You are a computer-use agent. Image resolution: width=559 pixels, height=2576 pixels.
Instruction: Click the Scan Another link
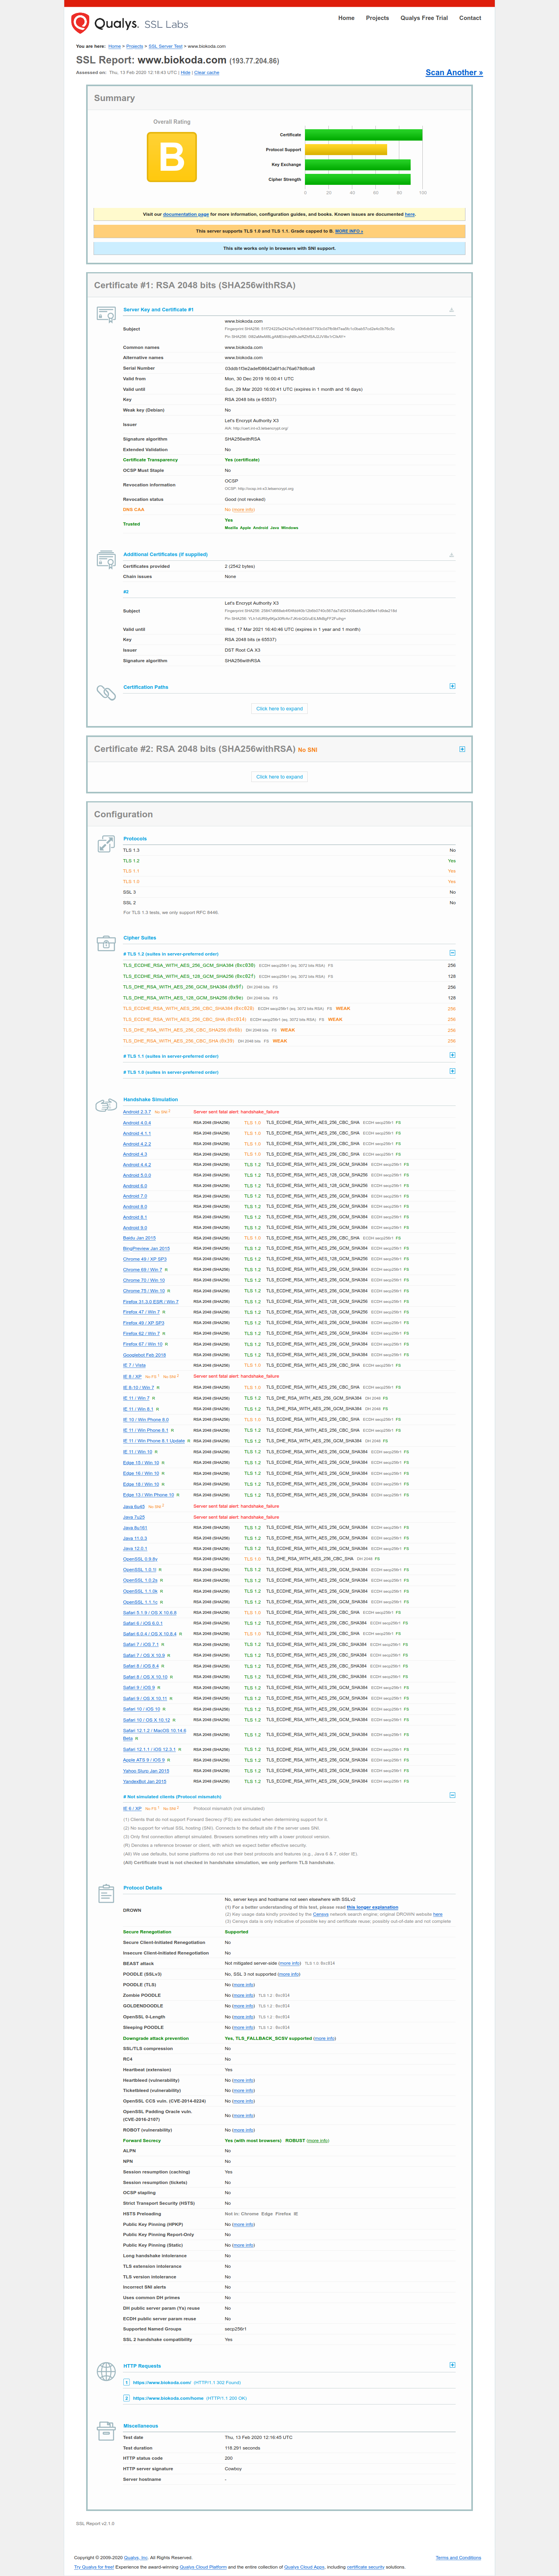coord(454,72)
